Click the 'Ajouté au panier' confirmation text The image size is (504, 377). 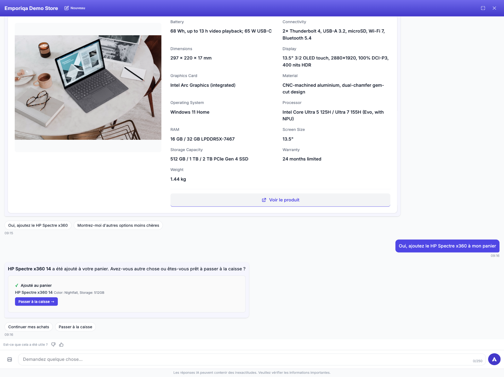(x=36, y=285)
